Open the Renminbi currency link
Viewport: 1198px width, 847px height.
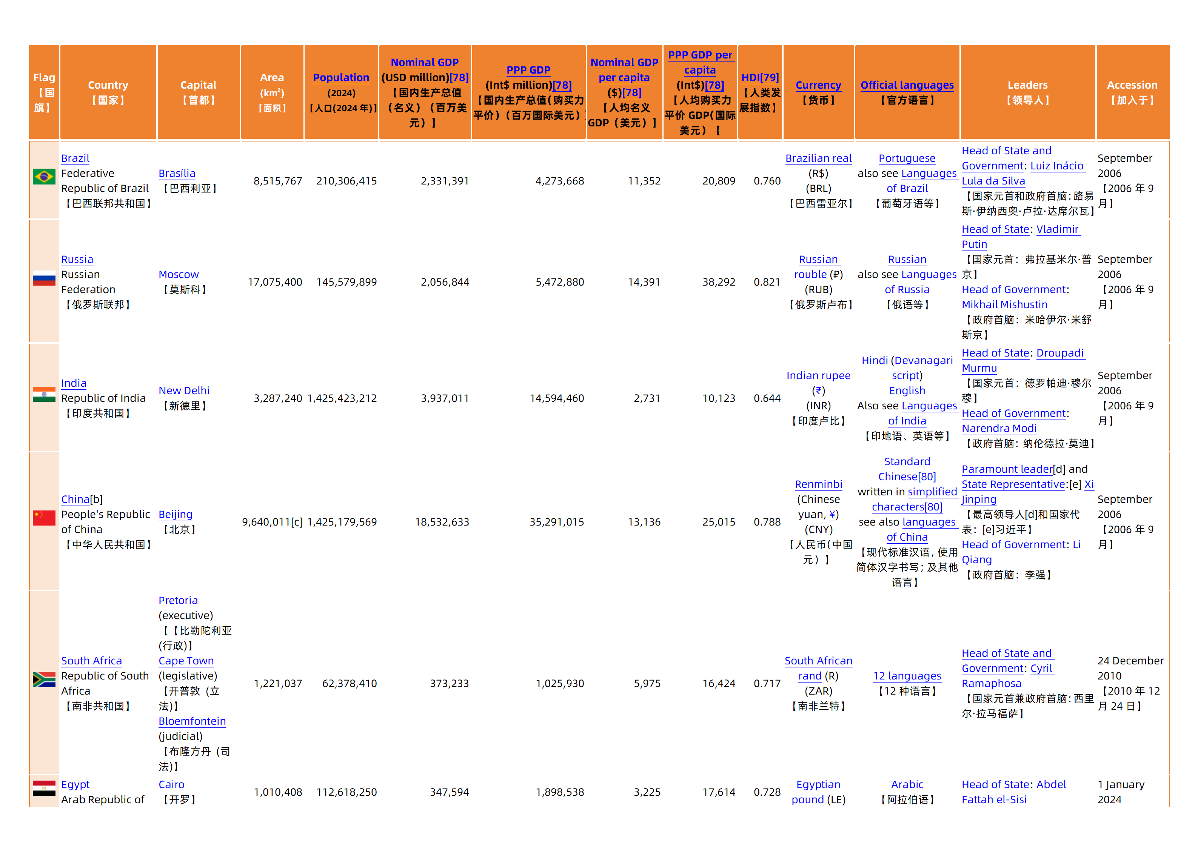click(x=818, y=484)
